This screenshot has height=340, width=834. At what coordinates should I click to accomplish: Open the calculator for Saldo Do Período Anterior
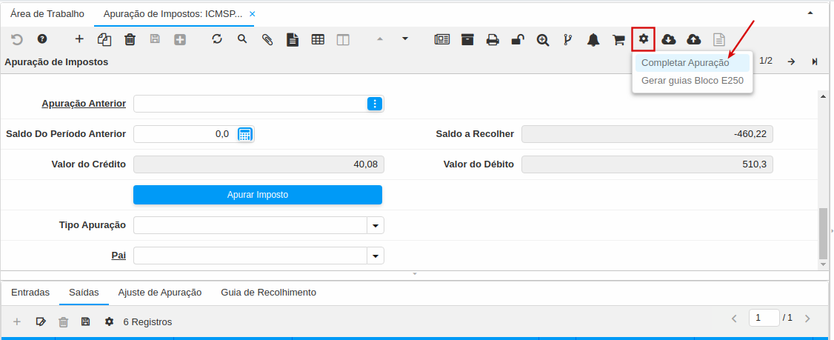(x=245, y=134)
